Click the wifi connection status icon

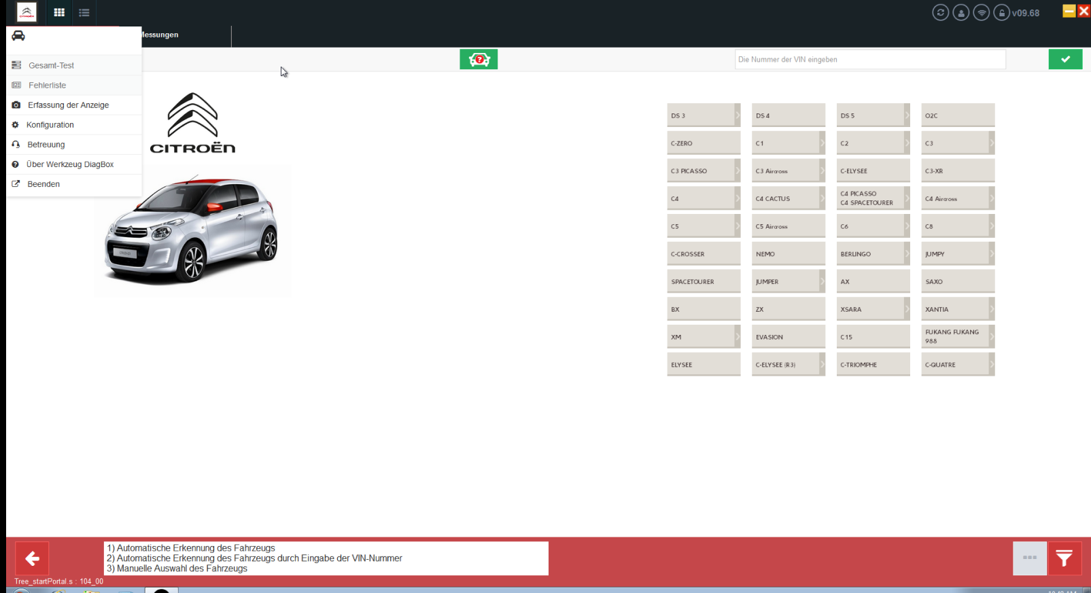coord(981,13)
